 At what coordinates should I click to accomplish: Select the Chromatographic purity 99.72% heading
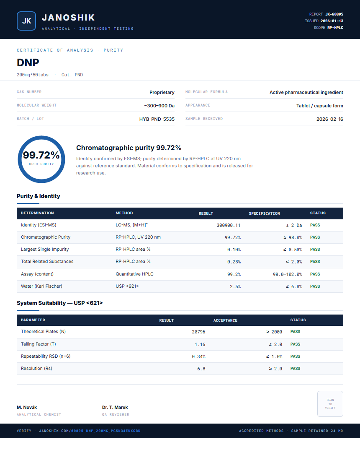[129, 148]
